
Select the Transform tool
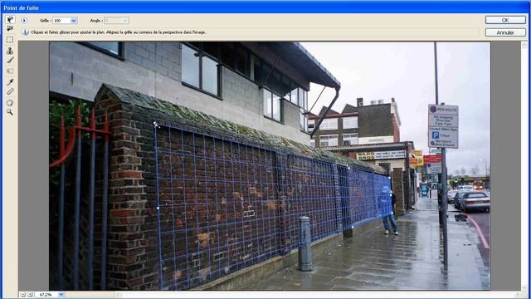point(10,71)
